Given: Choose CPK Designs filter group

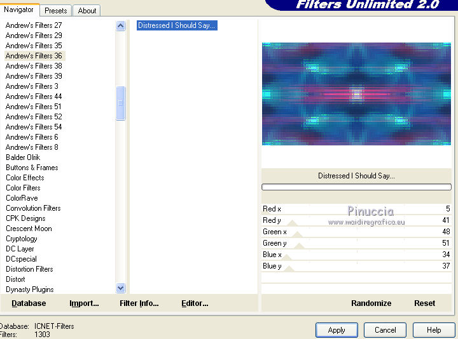Looking at the screenshot, I should click(25, 218).
